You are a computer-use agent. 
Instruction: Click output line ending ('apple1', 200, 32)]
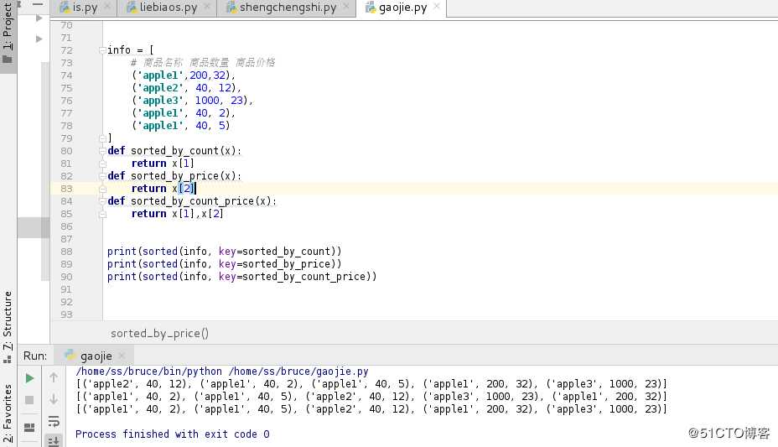[x=371, y=397]
